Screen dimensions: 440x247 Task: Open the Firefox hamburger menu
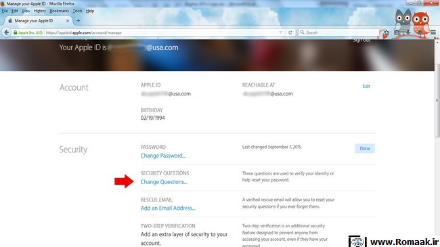click(433, 32)
